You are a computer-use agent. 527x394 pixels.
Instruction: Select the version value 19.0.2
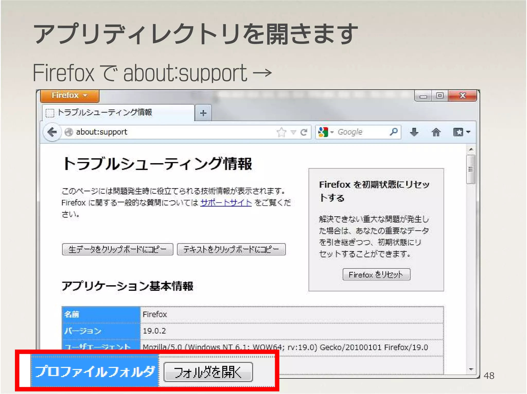154,331
